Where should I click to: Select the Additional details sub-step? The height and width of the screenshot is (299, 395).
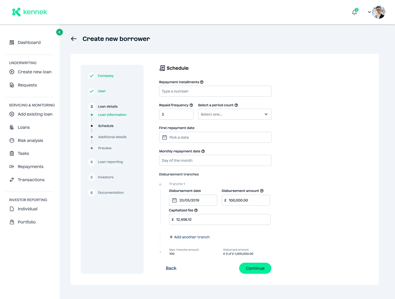(112, 137)
